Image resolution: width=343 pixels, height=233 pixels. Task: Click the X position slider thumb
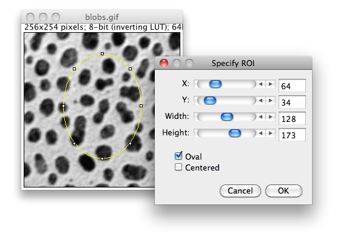(216, 84)
